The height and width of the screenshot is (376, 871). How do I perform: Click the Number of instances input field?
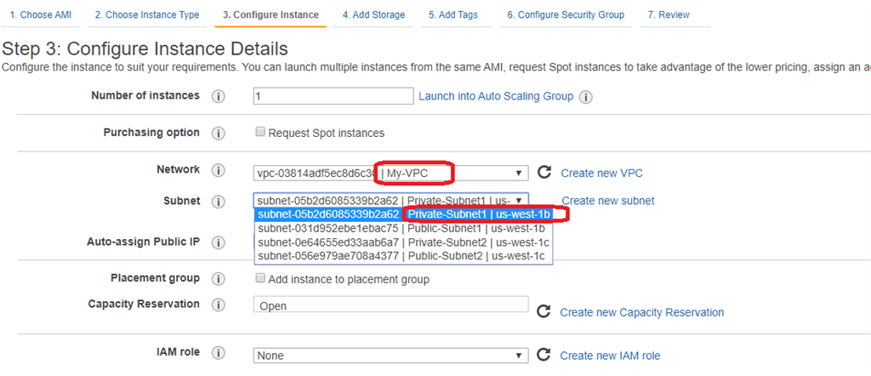[333, 96]
